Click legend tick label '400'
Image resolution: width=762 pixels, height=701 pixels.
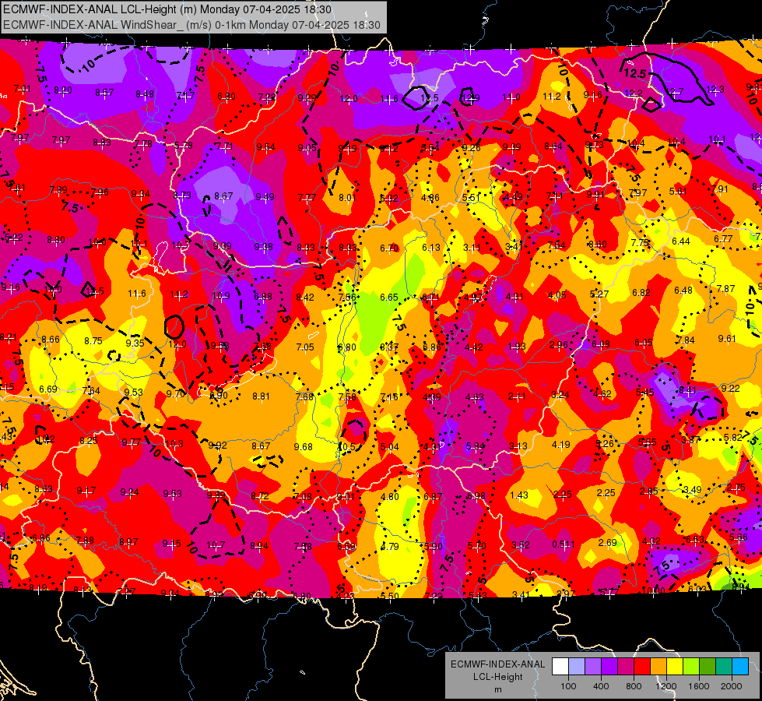tap(601, 686)
